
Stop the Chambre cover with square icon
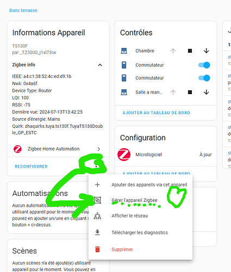190,51
